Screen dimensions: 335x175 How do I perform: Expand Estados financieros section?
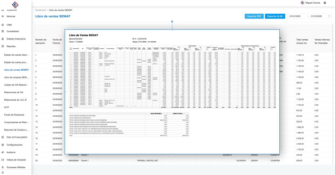pyautogui.click(x=16, y=39)
